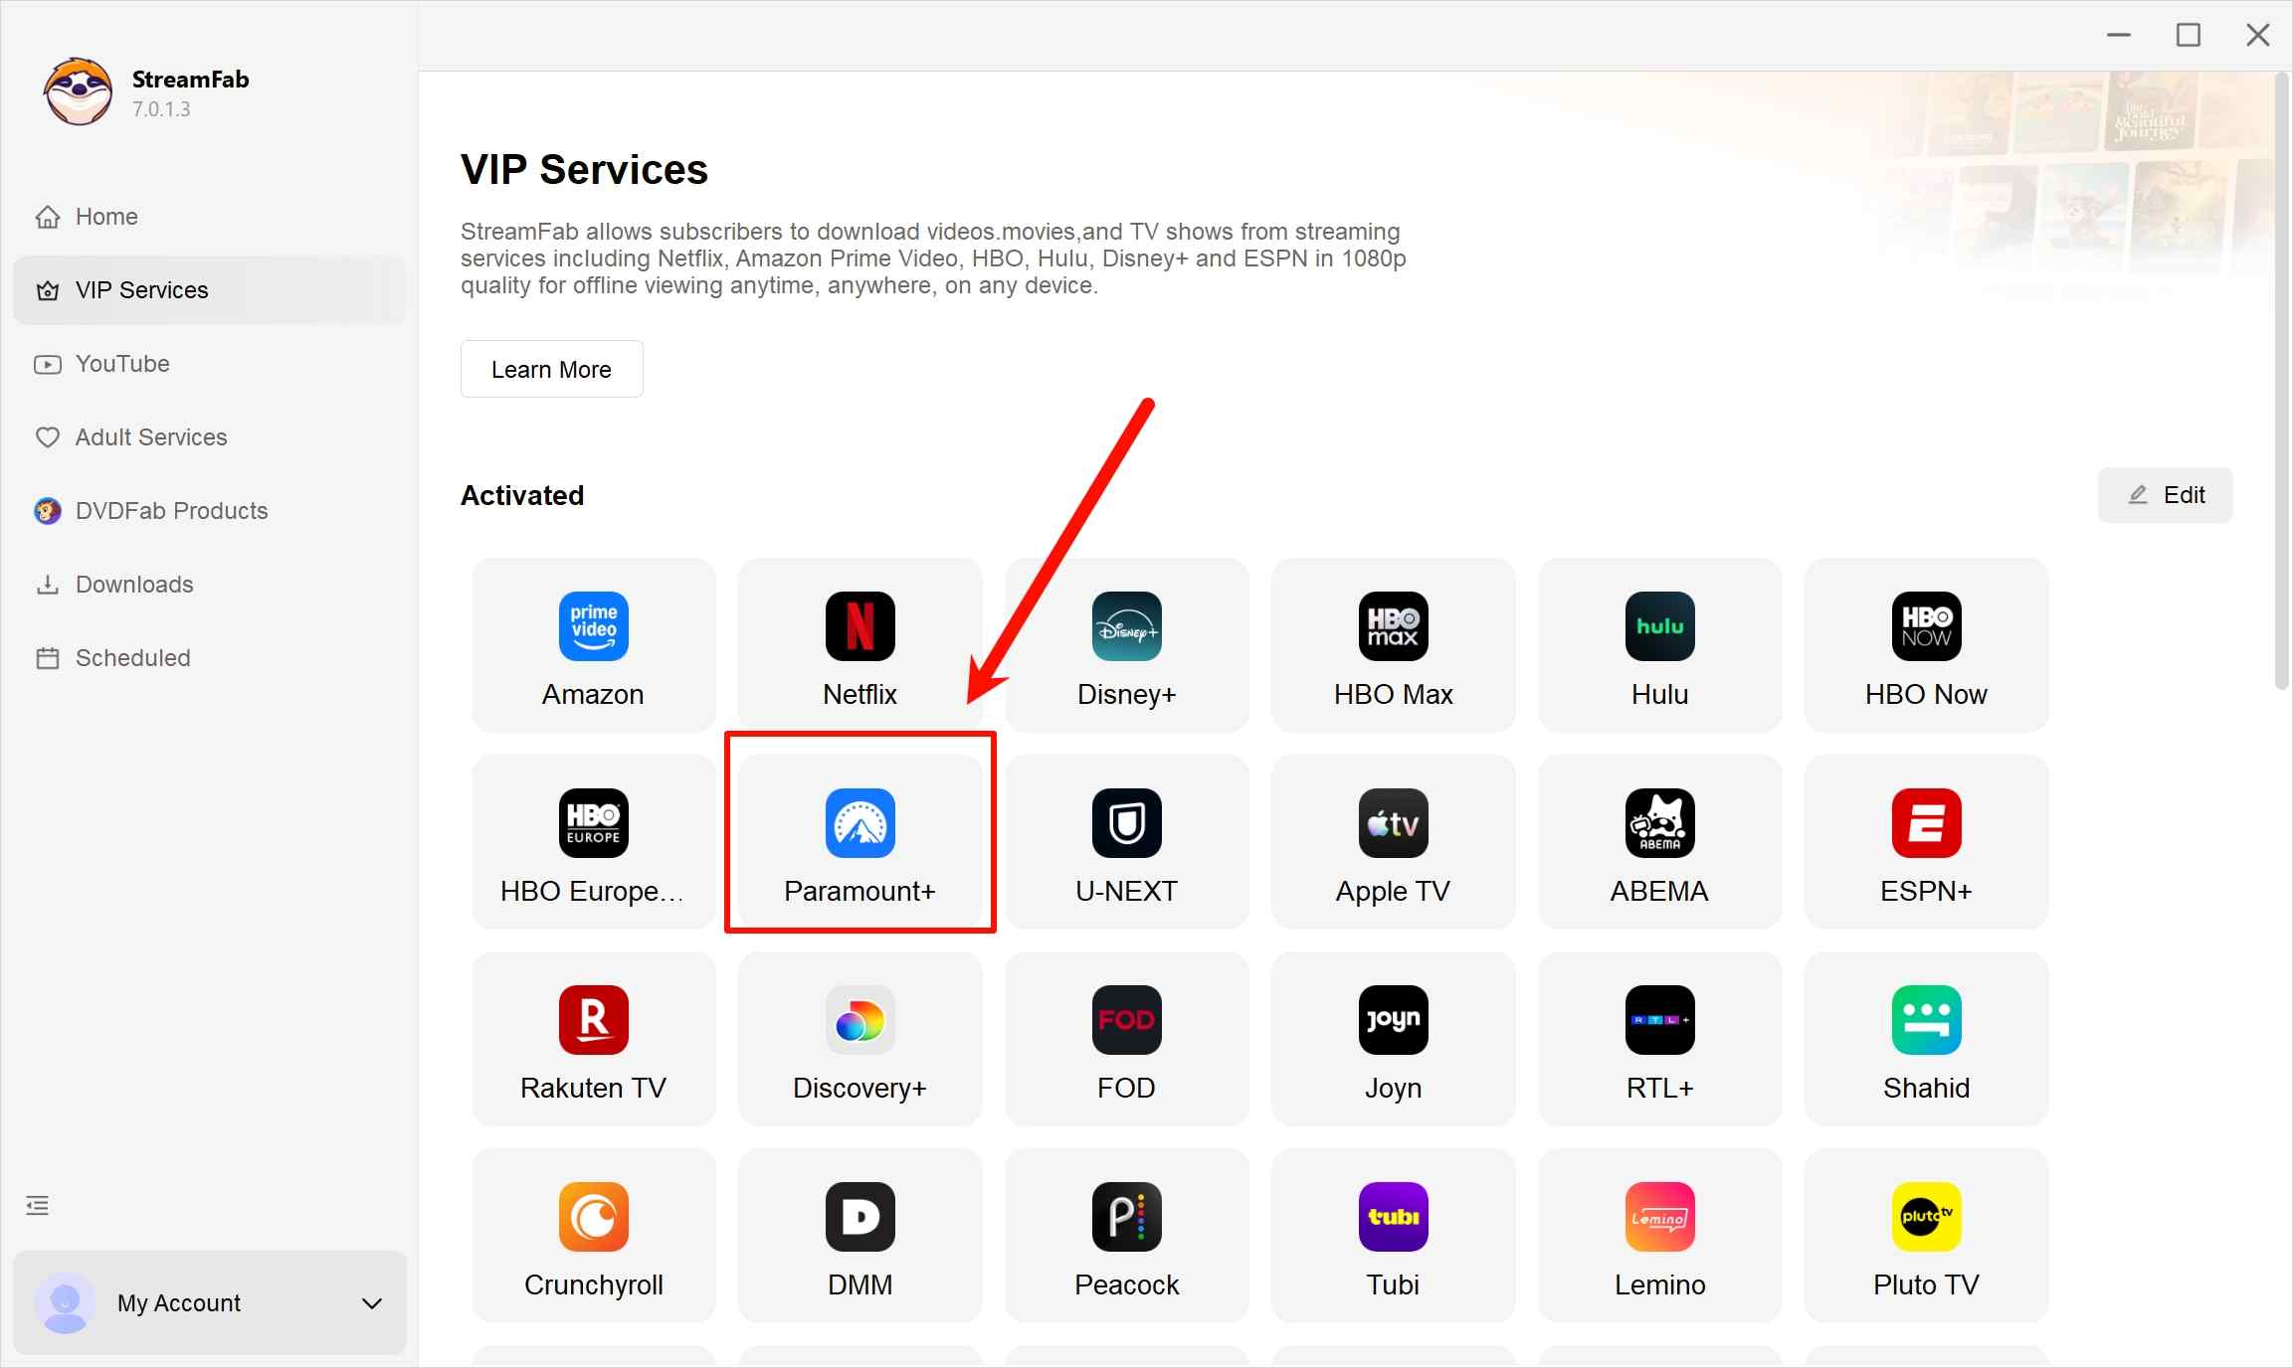Go to the Home menu item
This screenshot has height=1368, width=2293.
(106, 217)
